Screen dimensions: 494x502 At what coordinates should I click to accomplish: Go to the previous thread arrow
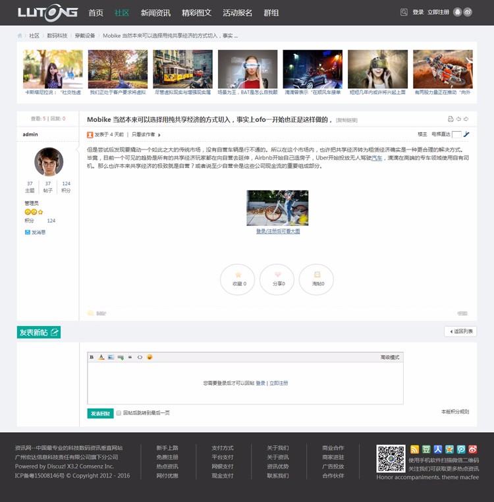click(x=458, y=119)
